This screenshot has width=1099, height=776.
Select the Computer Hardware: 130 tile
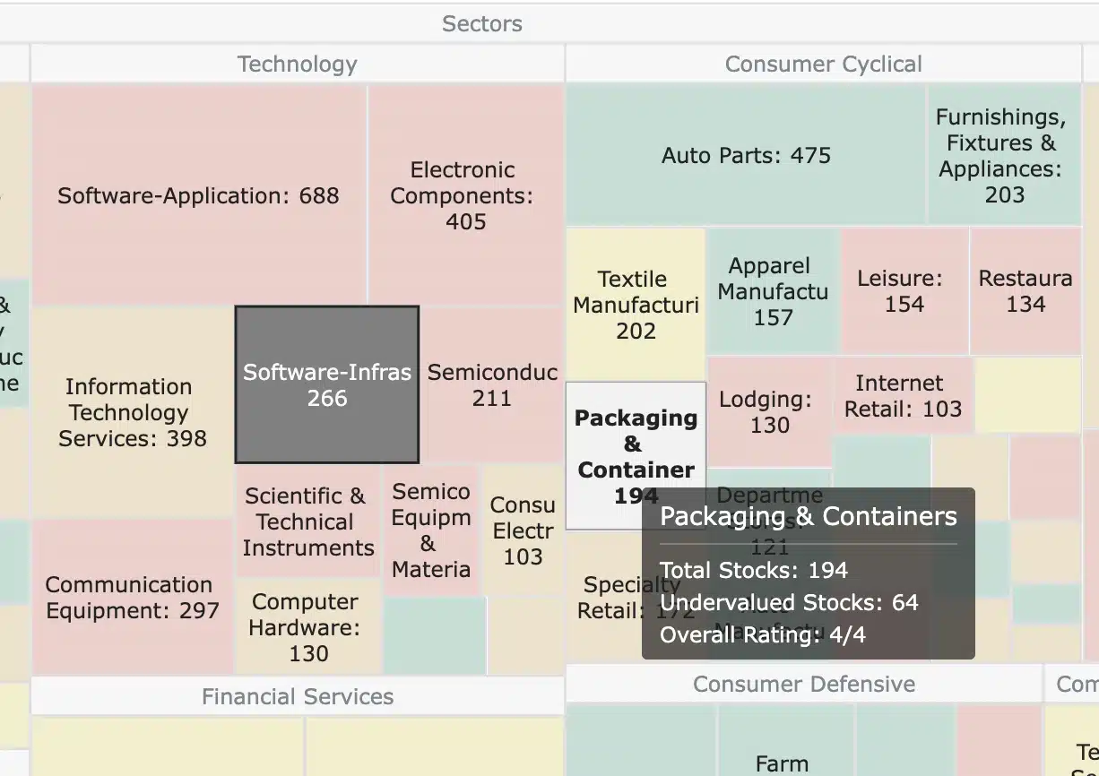click(307, 627)
